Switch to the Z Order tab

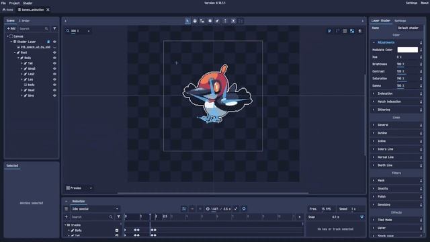point(24,21)
